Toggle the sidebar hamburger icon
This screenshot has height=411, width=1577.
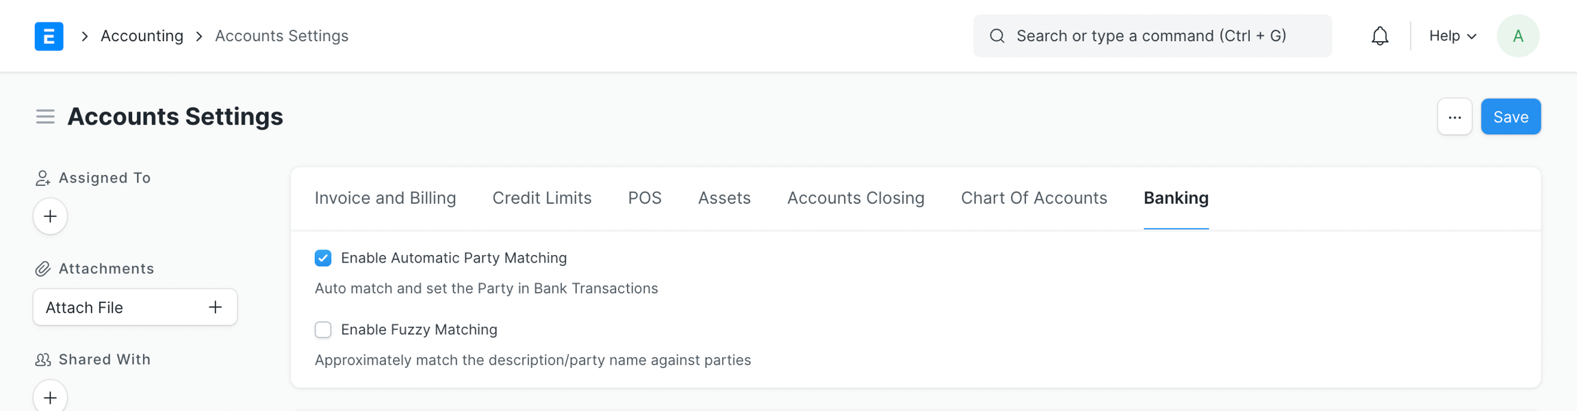(45, 117)
